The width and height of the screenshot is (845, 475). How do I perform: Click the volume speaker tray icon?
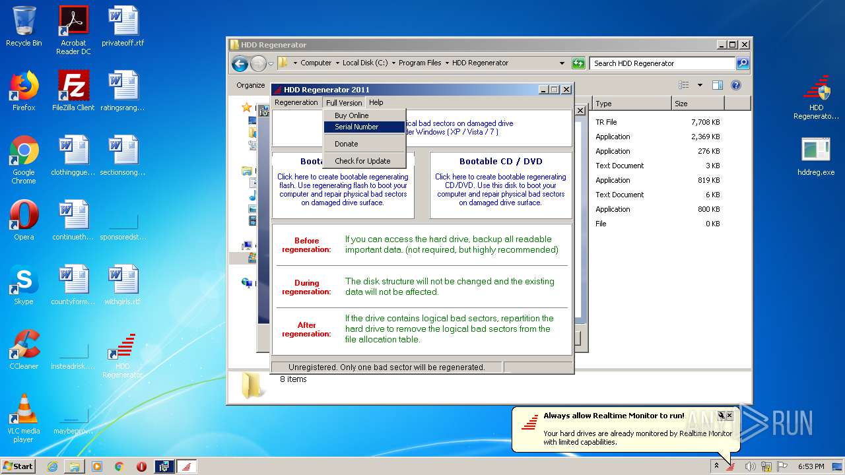750,466
